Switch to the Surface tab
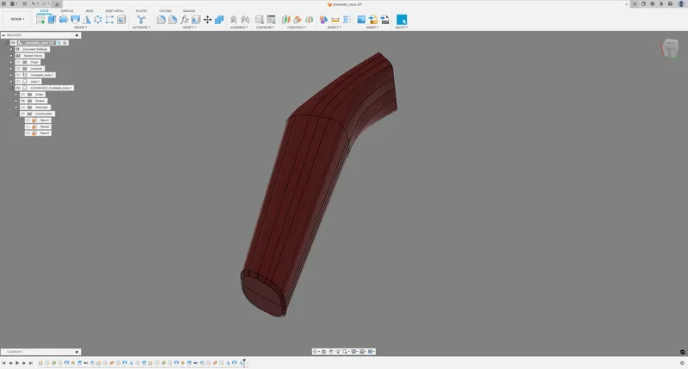Image resolution: width=688 pixels, height=369 pixels. tap(67, 10)
